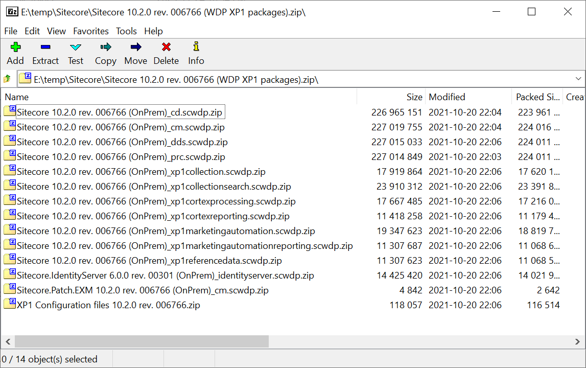Click the right arrow of the horizontal scrollbar

pyautogui.click(x=578, y=341)
